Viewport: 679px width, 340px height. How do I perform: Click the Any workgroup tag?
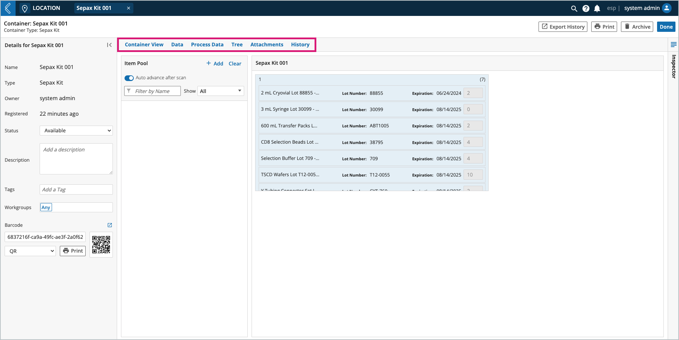[46, 207]
